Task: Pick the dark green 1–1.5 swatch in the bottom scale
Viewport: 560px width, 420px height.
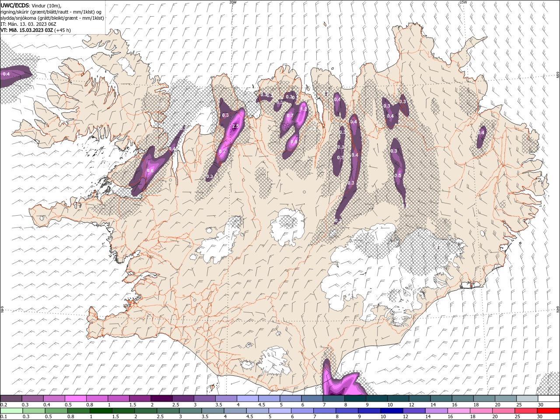Action: pyautogui.click(x=101, y=411)
